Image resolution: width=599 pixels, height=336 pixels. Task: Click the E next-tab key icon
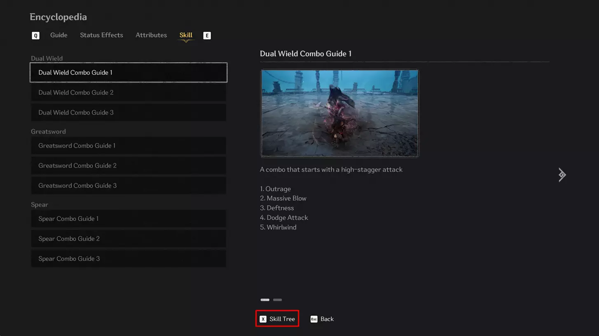click(x=207, y=36)
